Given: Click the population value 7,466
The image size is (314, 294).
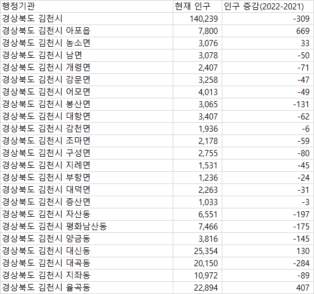Looking at the screenshot, I should (x=208, y=227).
